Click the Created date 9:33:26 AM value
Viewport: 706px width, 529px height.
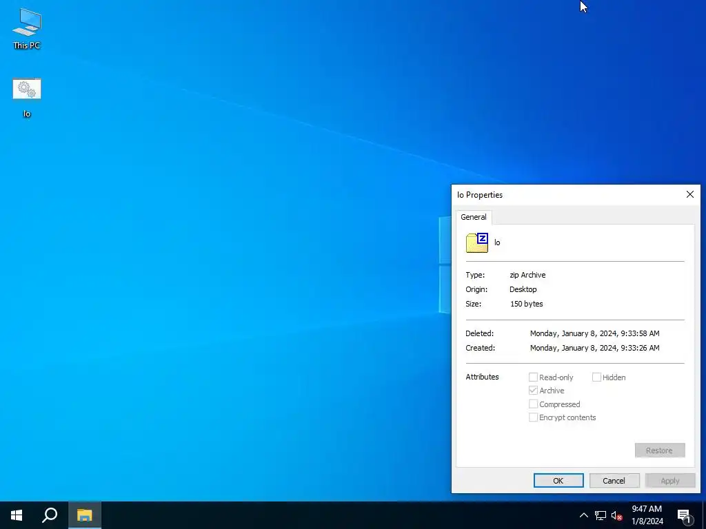(595, 348)
